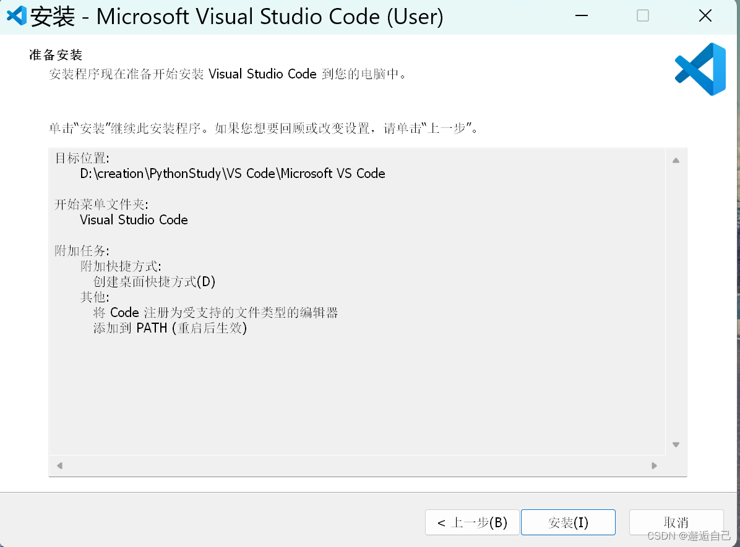Click the '附加任务:' label
The width and height of the screenshot is (740, 547).
pyautogui.click(x=82, y=250)
